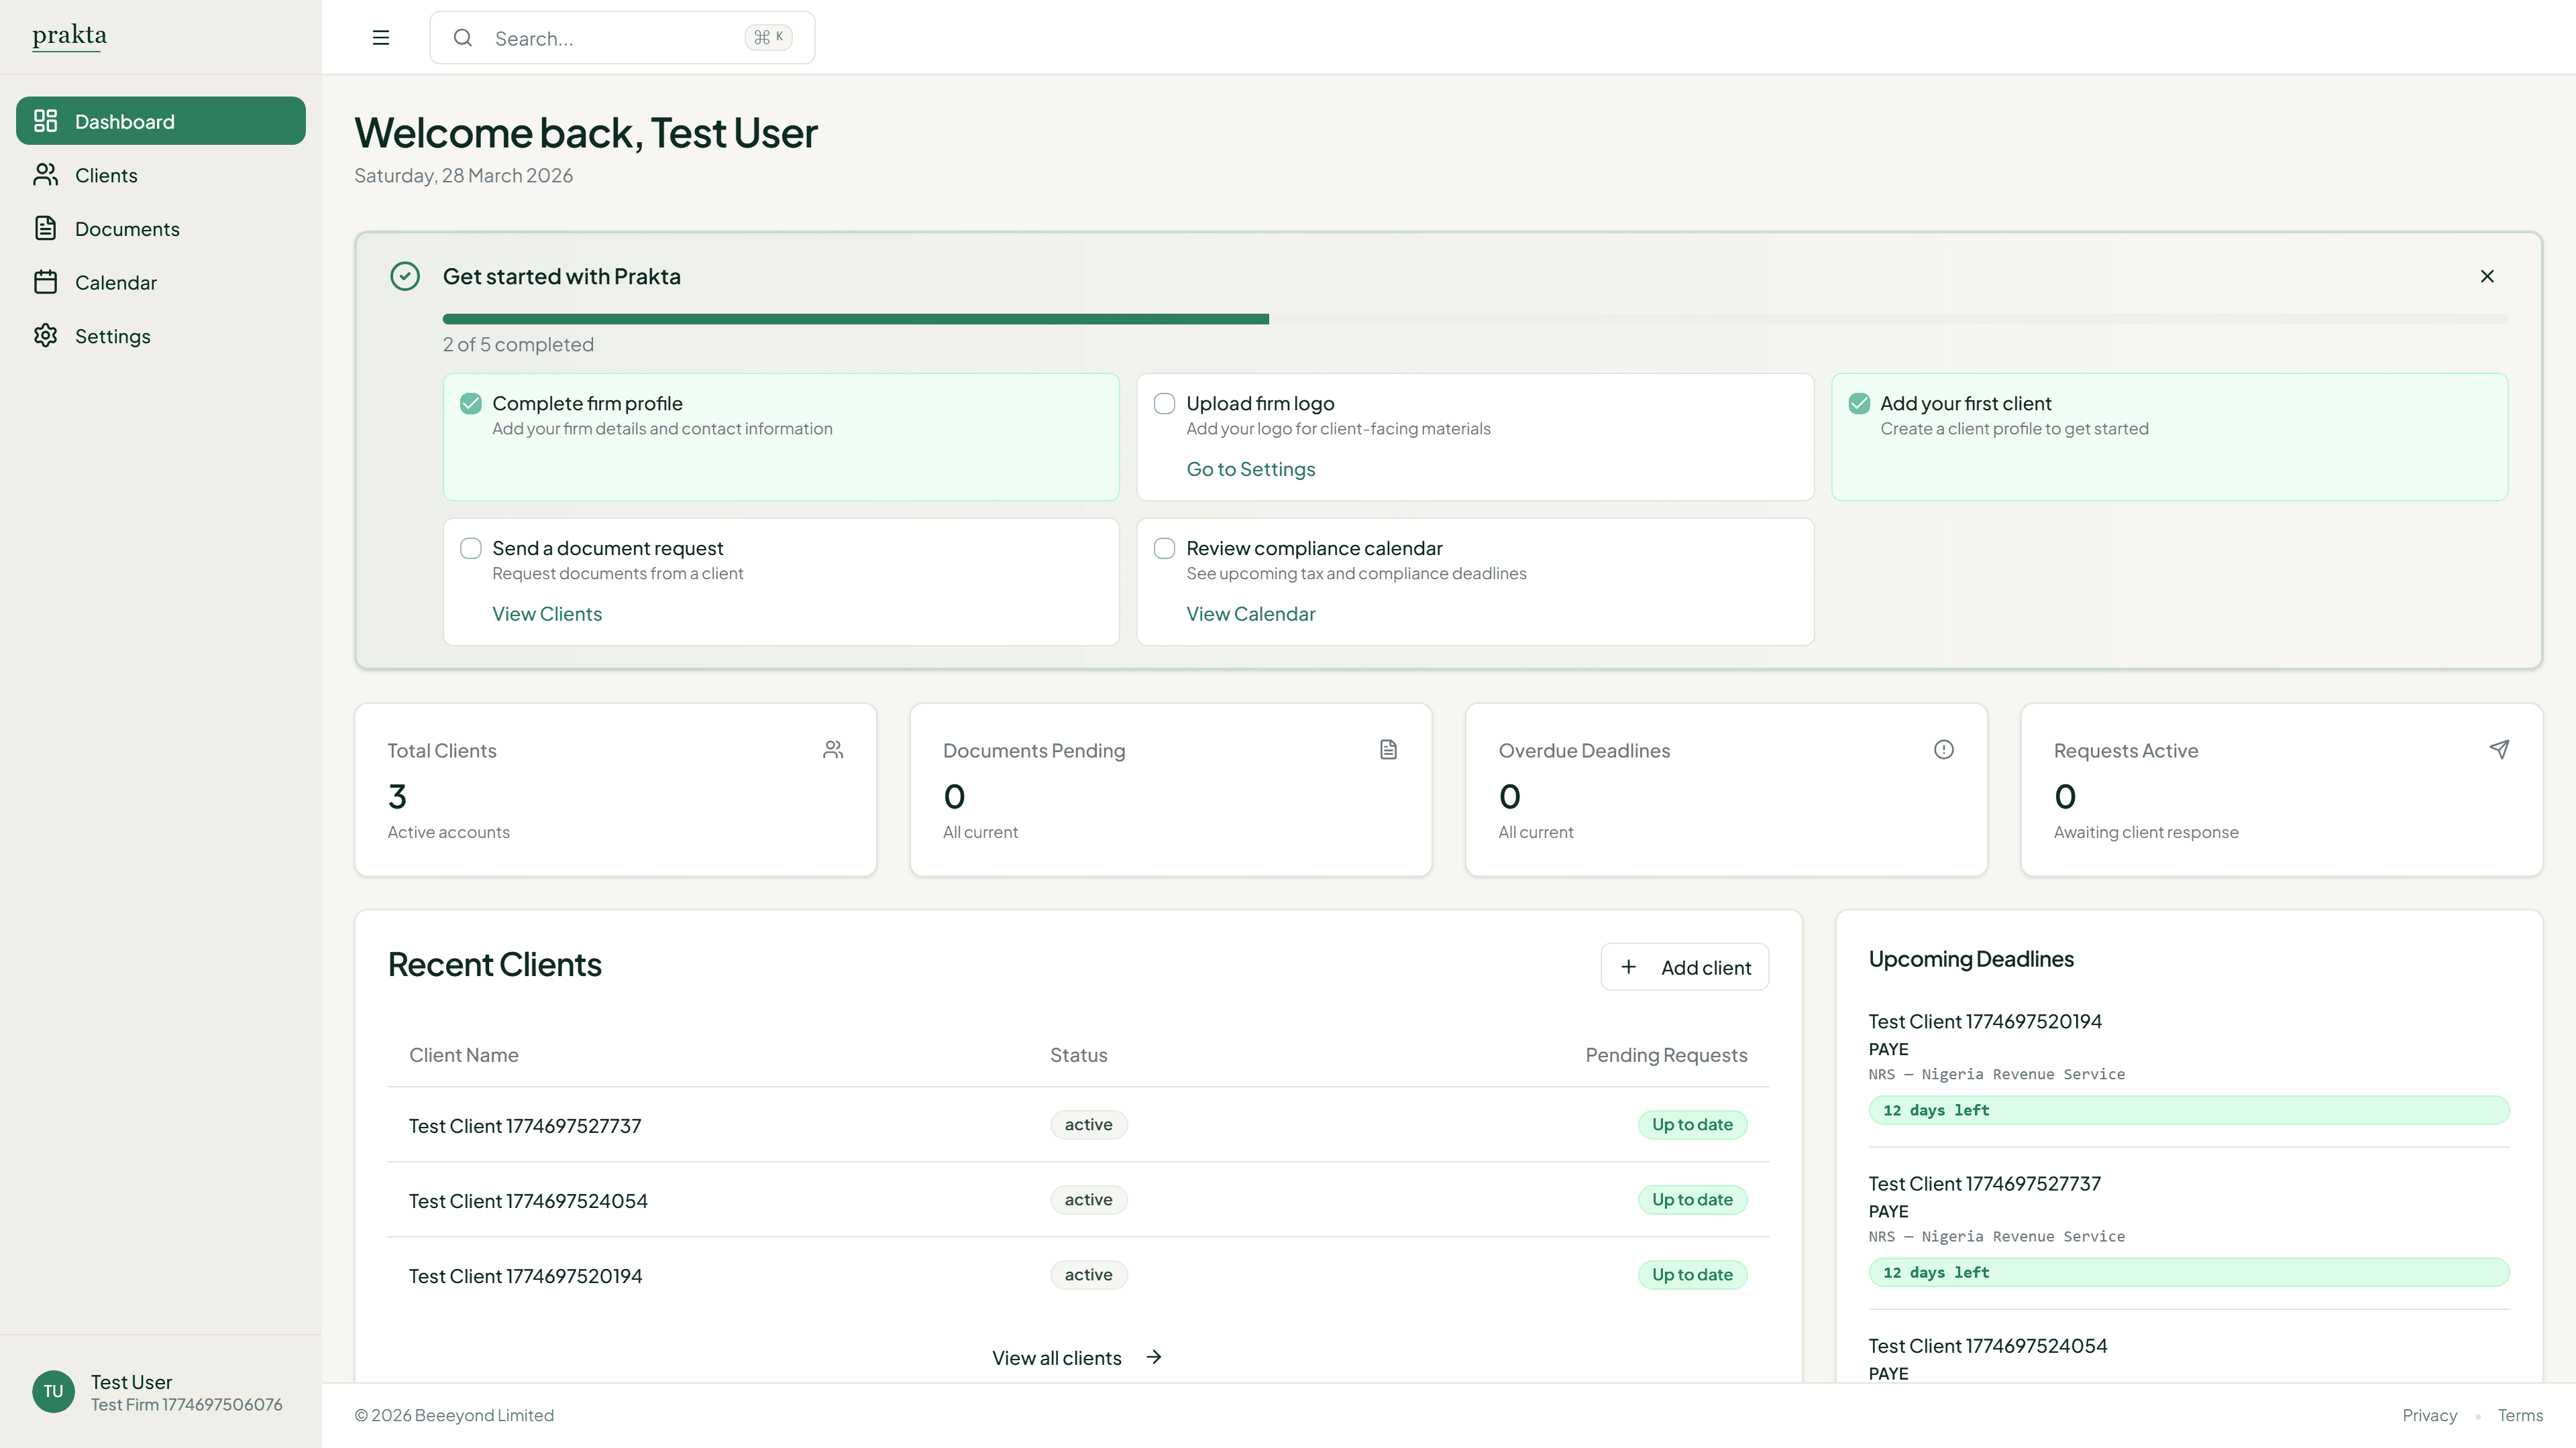The image size is (2576, 1448).
Task: Dismiss the Get started with Prakta banner
Action: tap(2487, 276)
